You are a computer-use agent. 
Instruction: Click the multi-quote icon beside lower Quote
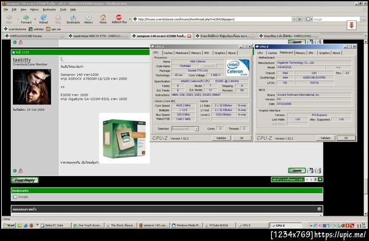point(311,170)
